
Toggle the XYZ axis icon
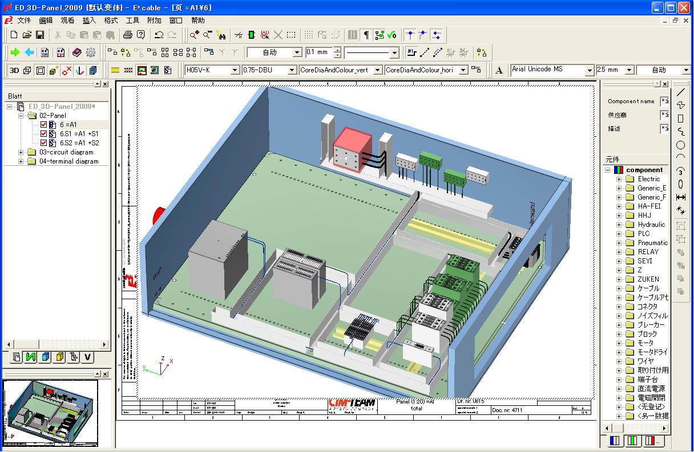[x=79, y=70]
